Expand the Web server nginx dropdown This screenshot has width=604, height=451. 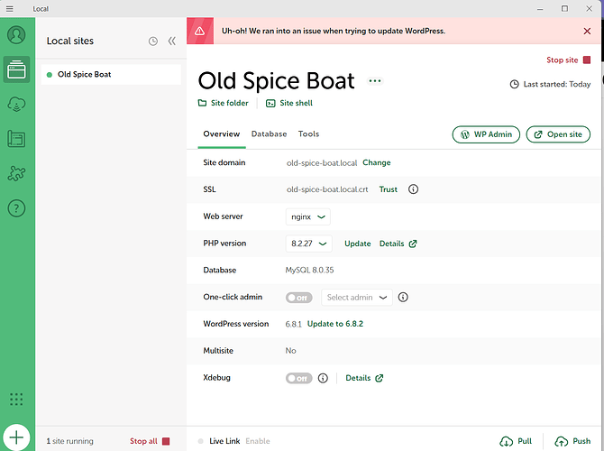308,216
